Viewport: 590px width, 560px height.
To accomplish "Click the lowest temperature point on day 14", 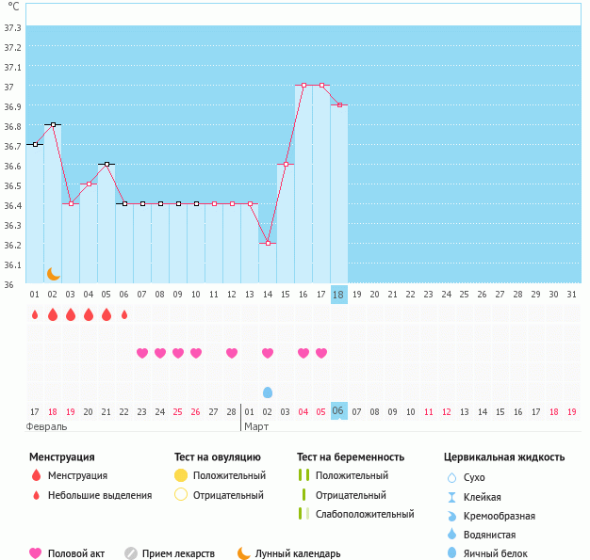I will point(268,243).
